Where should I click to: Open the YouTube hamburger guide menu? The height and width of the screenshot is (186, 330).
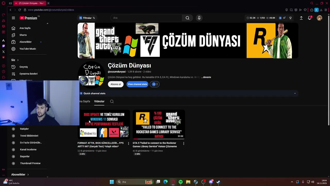13,18
